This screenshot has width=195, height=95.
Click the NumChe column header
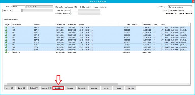coord(136,25)
